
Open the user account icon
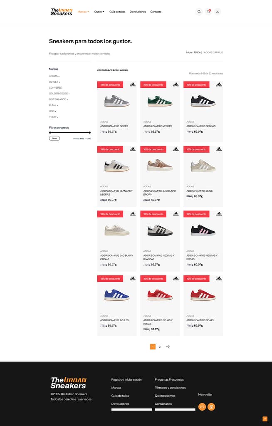(218, 12)
